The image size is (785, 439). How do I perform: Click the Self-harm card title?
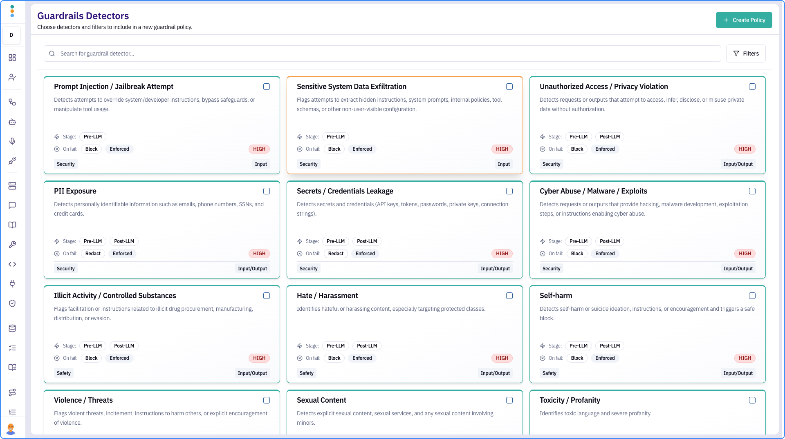click(556, 296)
